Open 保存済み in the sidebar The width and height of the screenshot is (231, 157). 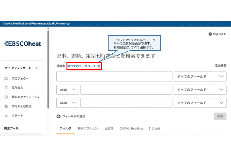click(x=17, y=88)
